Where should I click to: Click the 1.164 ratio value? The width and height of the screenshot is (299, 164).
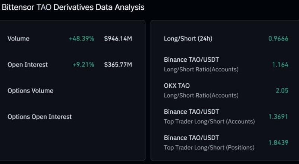(280, 65)
